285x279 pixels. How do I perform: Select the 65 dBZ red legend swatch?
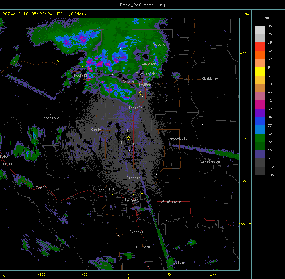point(260,46)
